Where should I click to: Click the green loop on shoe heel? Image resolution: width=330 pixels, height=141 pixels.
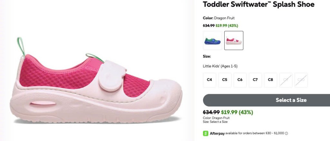[21, 47]
